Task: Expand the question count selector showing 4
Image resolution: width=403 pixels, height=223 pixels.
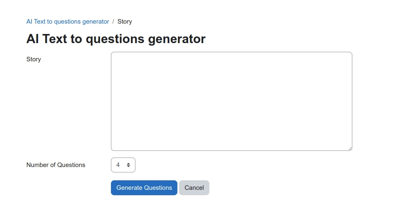Action: pos(123,165)
